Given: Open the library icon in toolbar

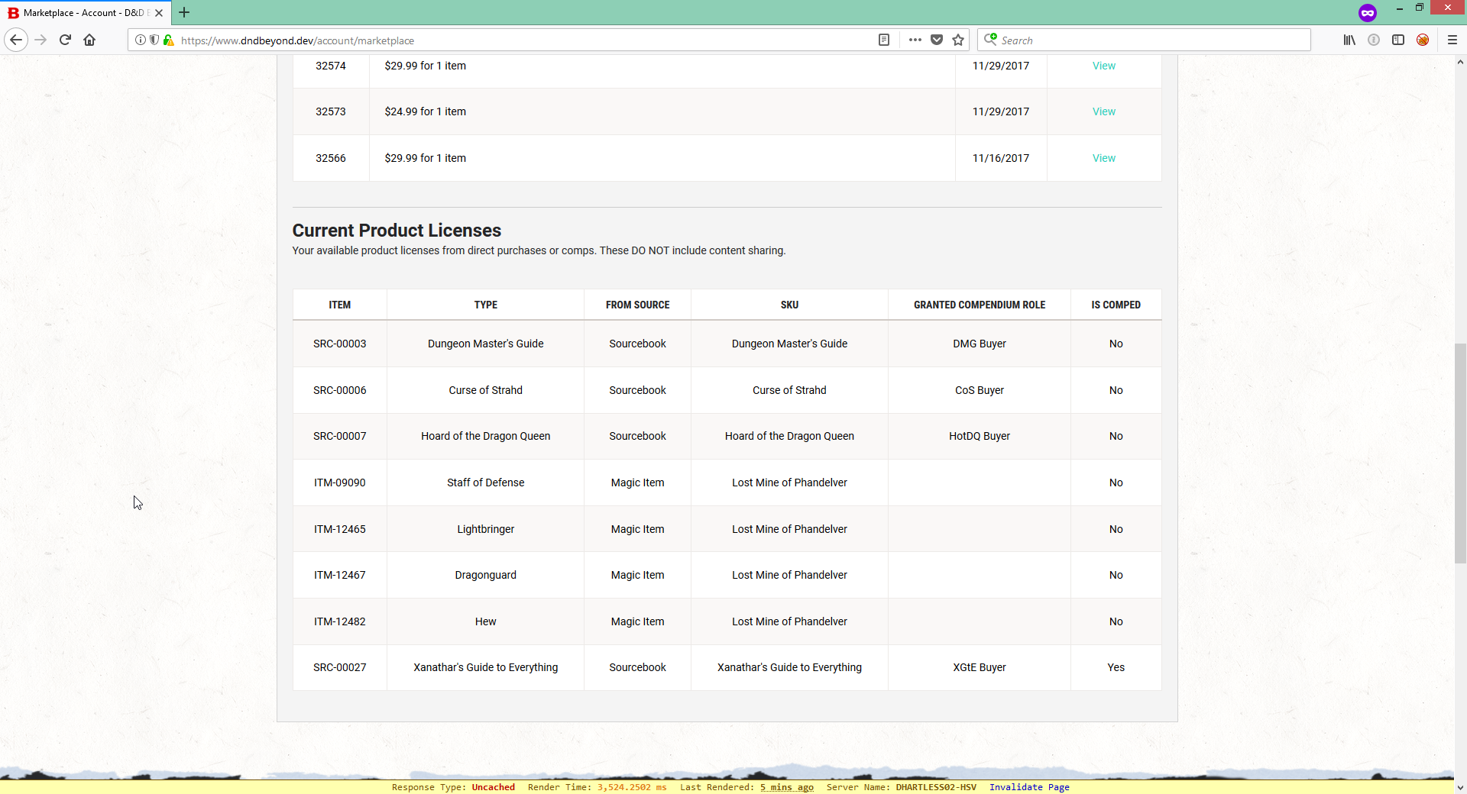Looking at the screenshot, I should 1349,40.
